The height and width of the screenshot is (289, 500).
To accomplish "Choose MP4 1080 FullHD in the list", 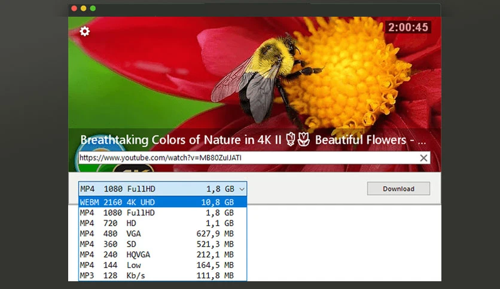I will [163, 213].
